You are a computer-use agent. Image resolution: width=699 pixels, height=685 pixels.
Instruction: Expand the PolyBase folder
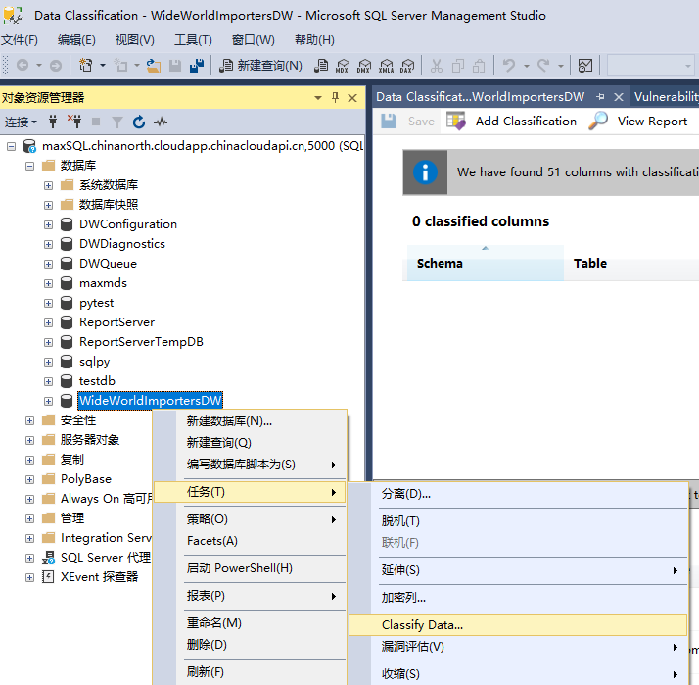(30, 480)
